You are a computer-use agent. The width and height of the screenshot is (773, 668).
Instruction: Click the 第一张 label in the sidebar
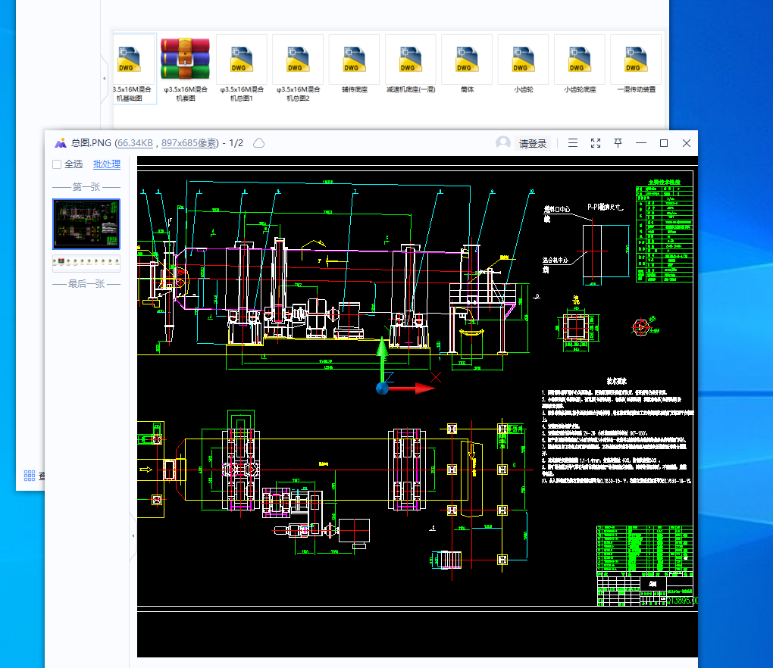tap(86, 187)
